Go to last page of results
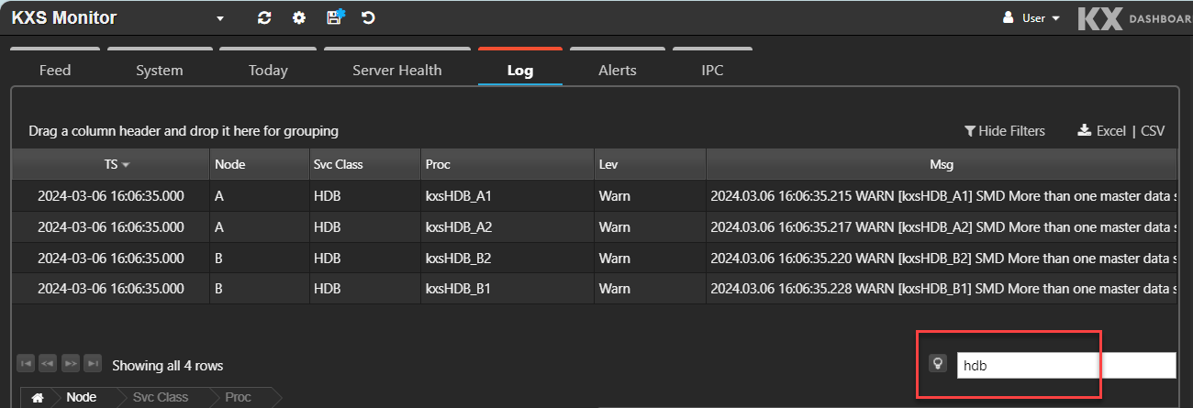 pos(92,364)
